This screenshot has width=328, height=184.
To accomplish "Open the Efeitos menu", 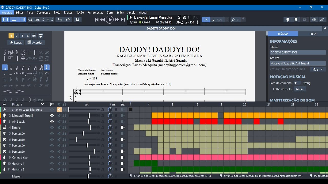I will [68, 13].
